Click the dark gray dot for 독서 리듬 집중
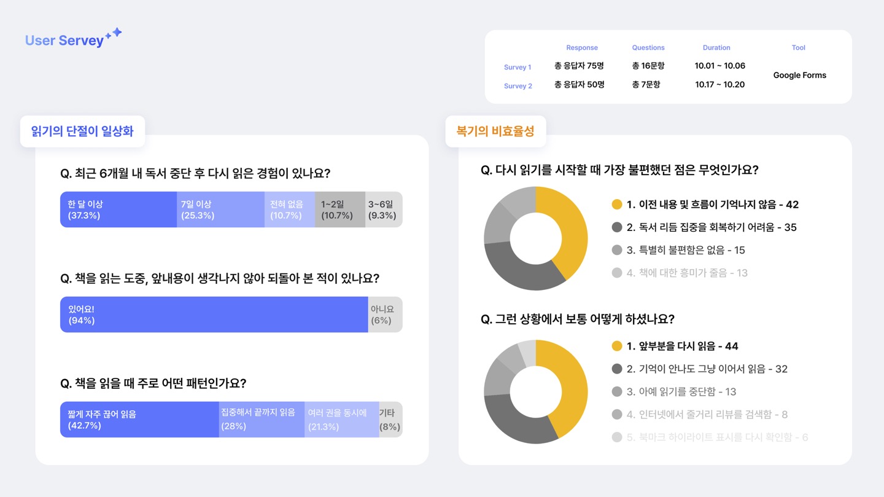 click(x=617, y=227)
